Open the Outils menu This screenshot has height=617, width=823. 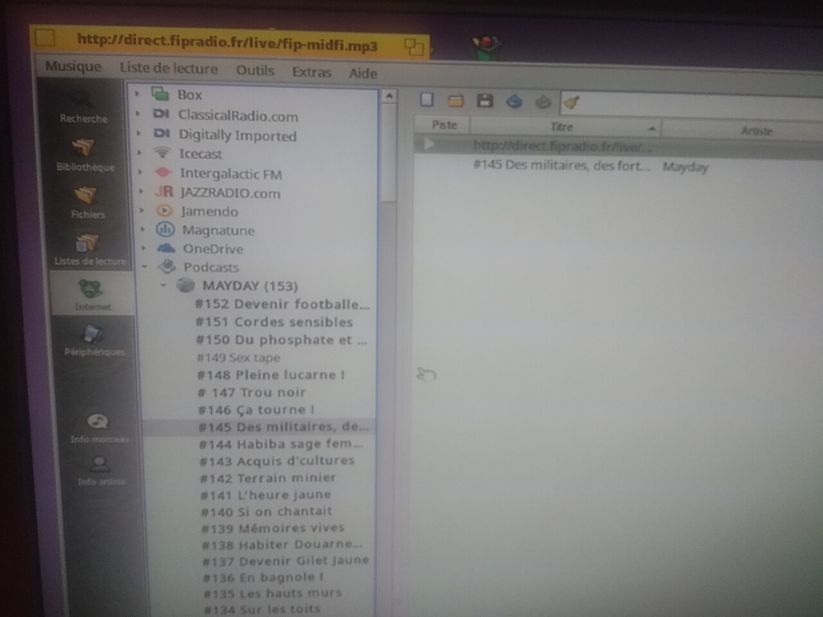(255, 71)
